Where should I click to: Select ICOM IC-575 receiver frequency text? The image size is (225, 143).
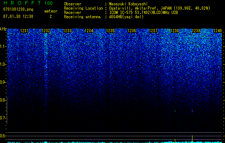(x=143, y=13)
